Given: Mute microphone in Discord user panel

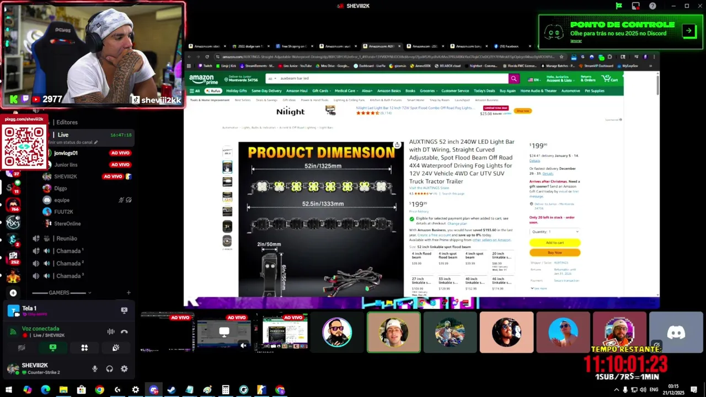Looking at the screenshot, I should click(x=95, y=369).
